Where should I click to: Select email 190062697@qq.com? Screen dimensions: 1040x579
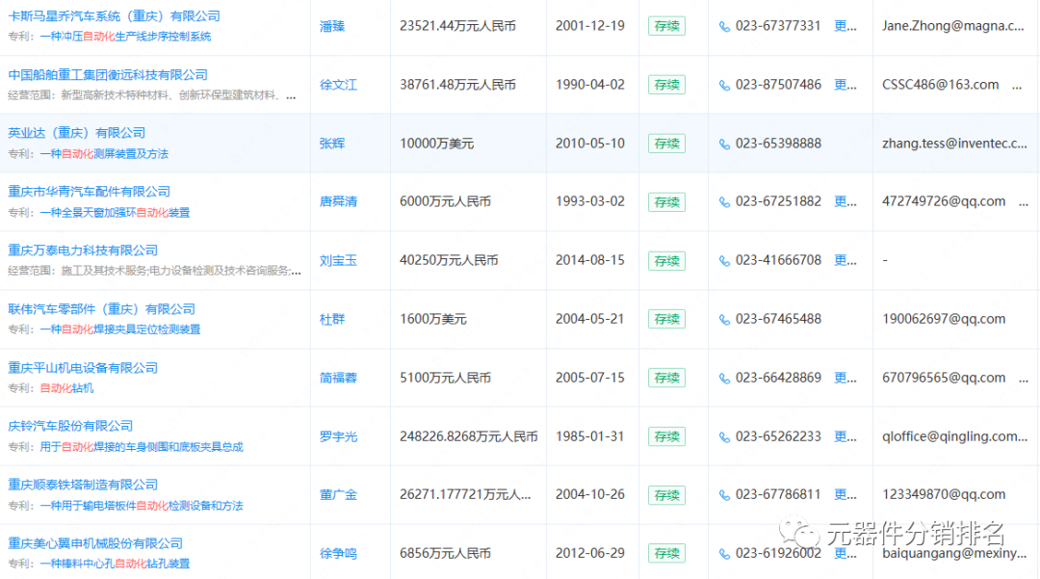[944, 319]
